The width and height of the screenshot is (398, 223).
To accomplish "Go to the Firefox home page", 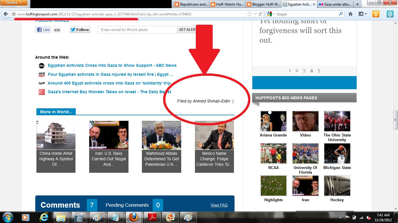I will click(x=351, y=14).
